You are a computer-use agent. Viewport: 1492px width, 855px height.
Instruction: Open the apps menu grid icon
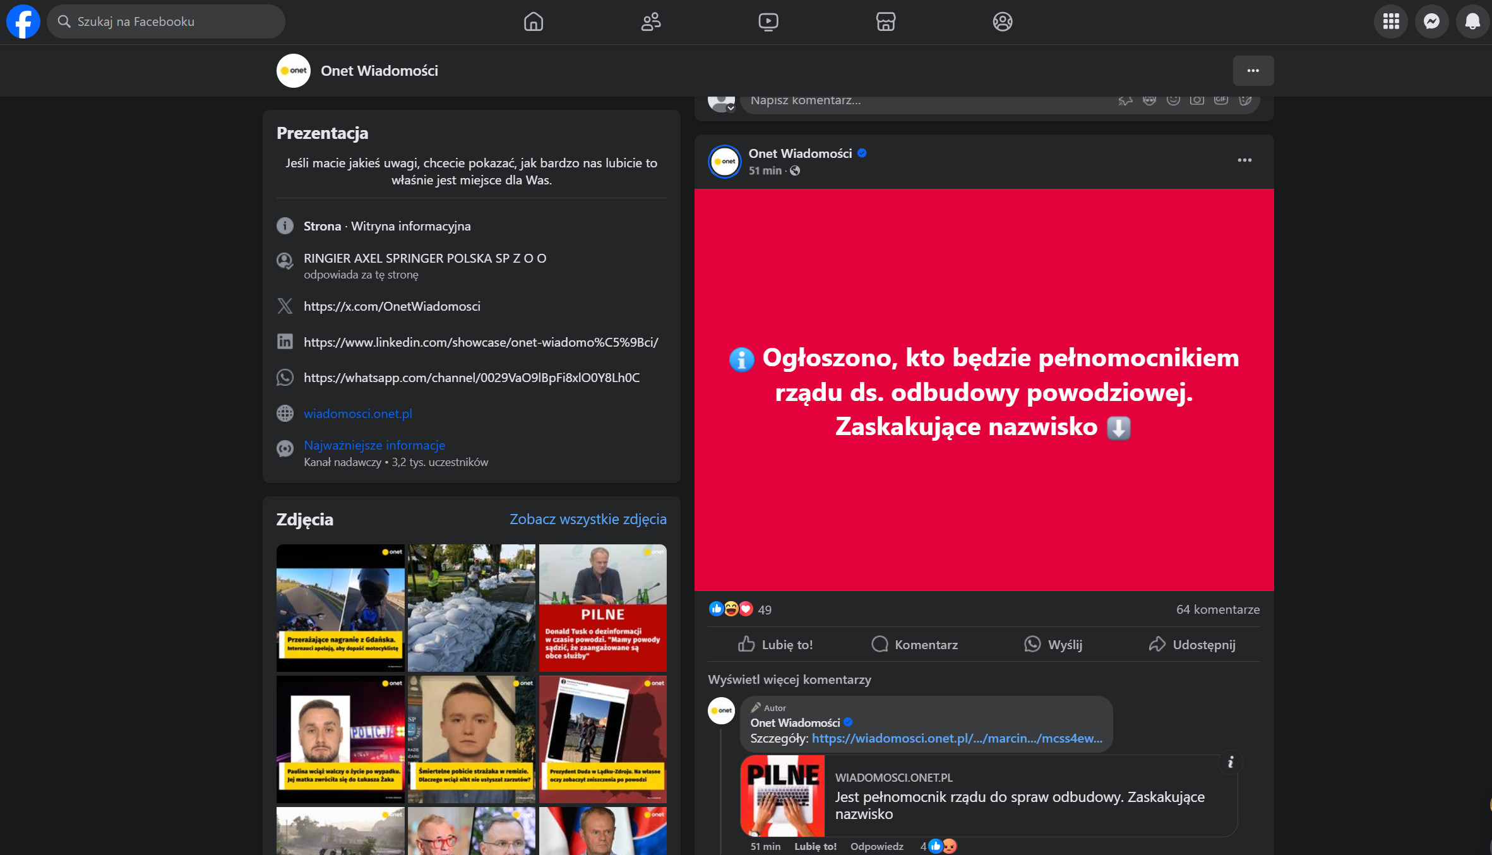coord(1391,21)
